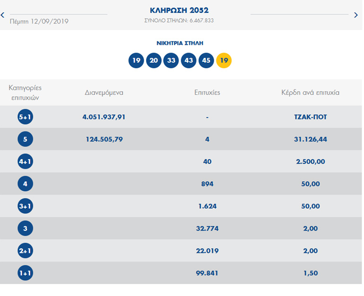Select the winning number 43 ball

(189, 60)
